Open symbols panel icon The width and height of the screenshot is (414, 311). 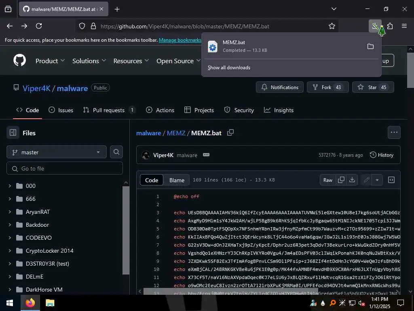click(391, 180)
